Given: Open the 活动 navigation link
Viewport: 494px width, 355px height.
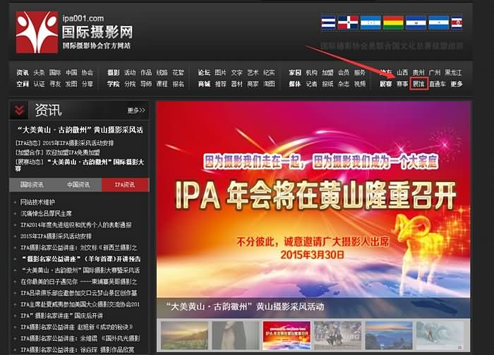Looking at the screenshot, I should pos(130,73).
